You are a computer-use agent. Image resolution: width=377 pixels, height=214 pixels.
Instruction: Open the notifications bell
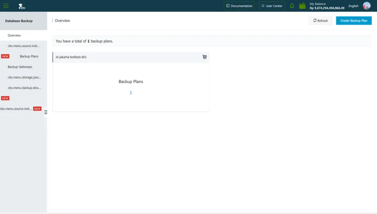(292, 6)
